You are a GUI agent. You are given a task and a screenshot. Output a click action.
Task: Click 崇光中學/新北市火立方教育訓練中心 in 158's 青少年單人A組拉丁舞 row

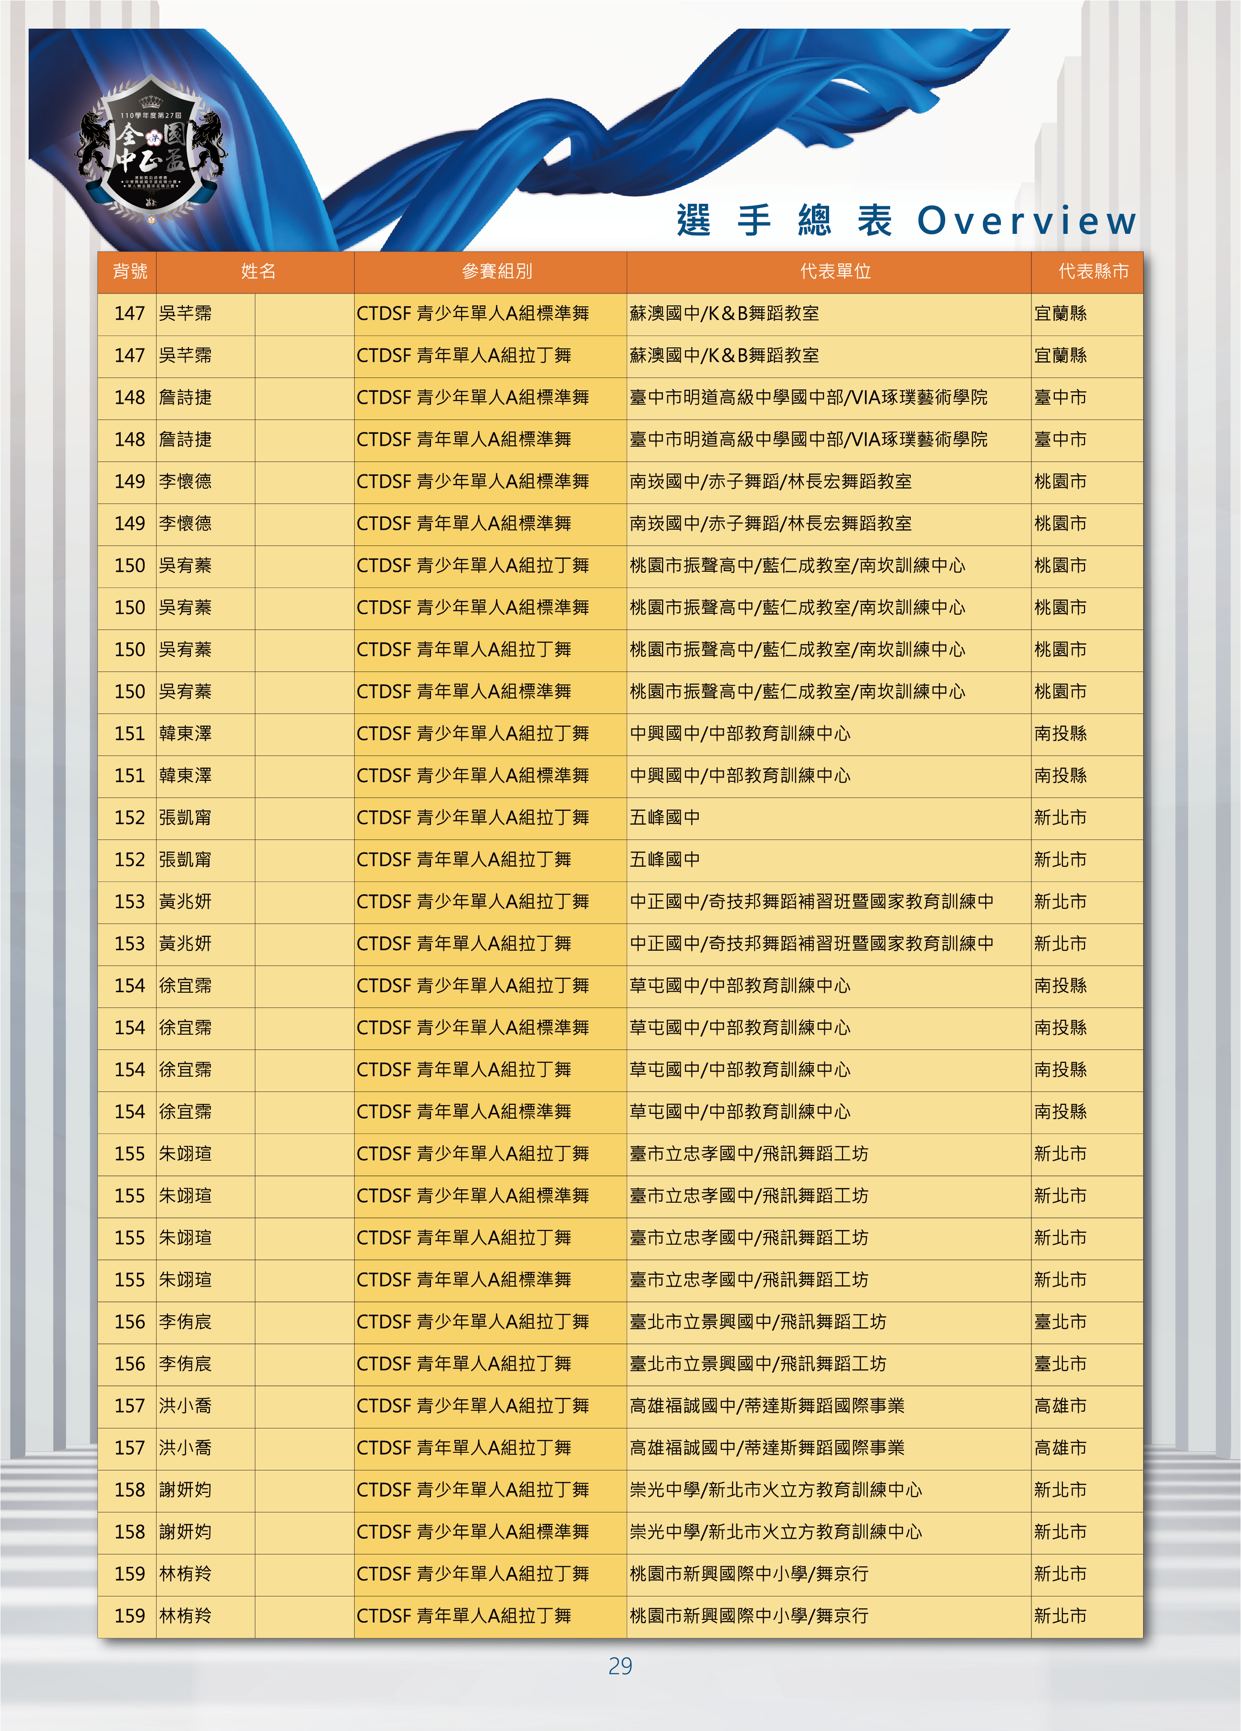click(776, 1489)
